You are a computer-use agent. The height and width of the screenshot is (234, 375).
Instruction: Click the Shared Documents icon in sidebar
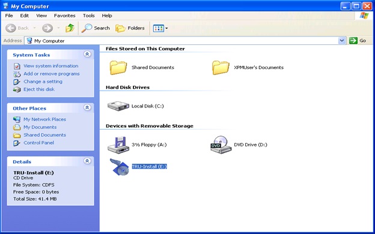pos(17,135)
